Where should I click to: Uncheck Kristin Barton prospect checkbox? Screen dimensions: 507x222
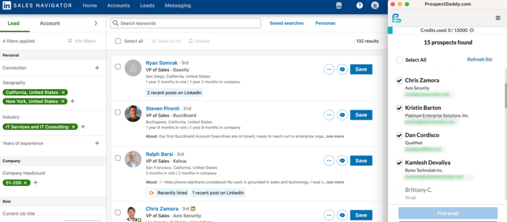(399, 108)
